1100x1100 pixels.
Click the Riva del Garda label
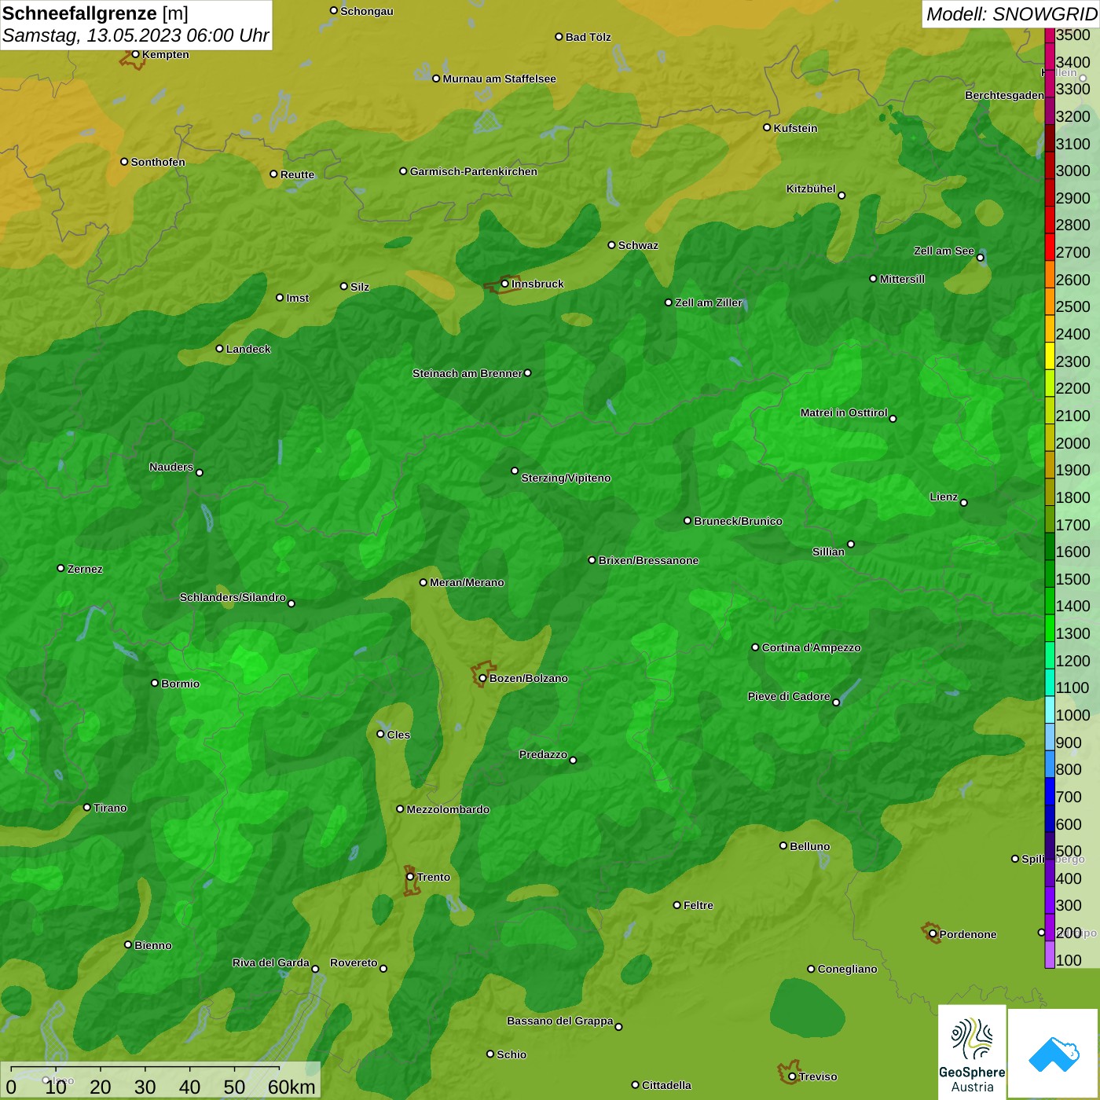click(271, 962)
